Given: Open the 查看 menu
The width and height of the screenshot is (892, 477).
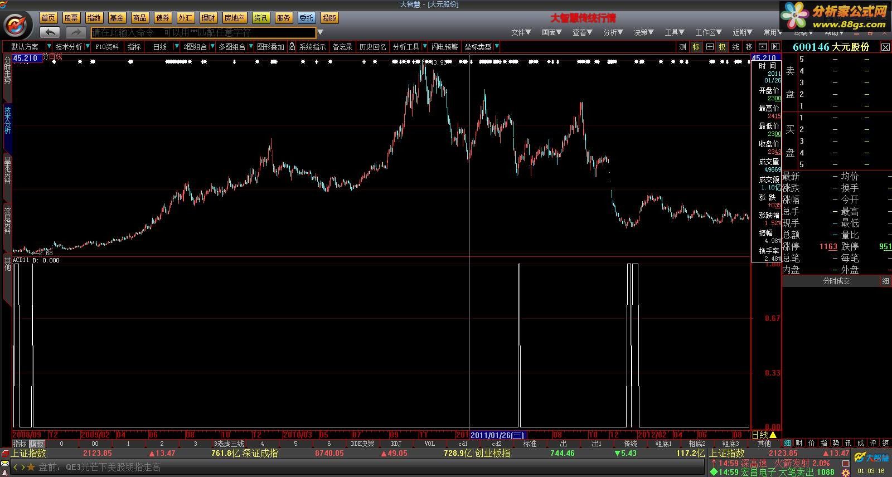Looking at the screenshot, I should [x=583, y=32].
